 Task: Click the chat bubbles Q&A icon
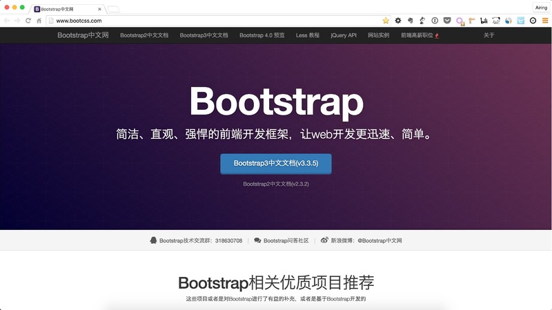pos(257,240)
